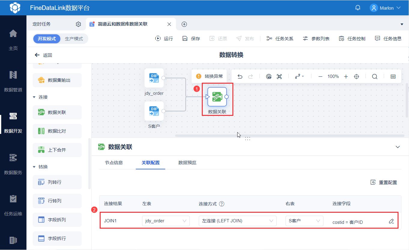Open 任务控制

point(352,39)
